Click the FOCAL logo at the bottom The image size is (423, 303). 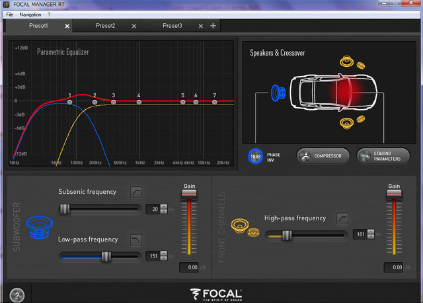(216, 294)
